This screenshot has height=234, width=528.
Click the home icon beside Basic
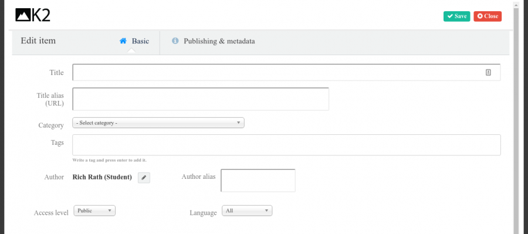tap(123, 41)
